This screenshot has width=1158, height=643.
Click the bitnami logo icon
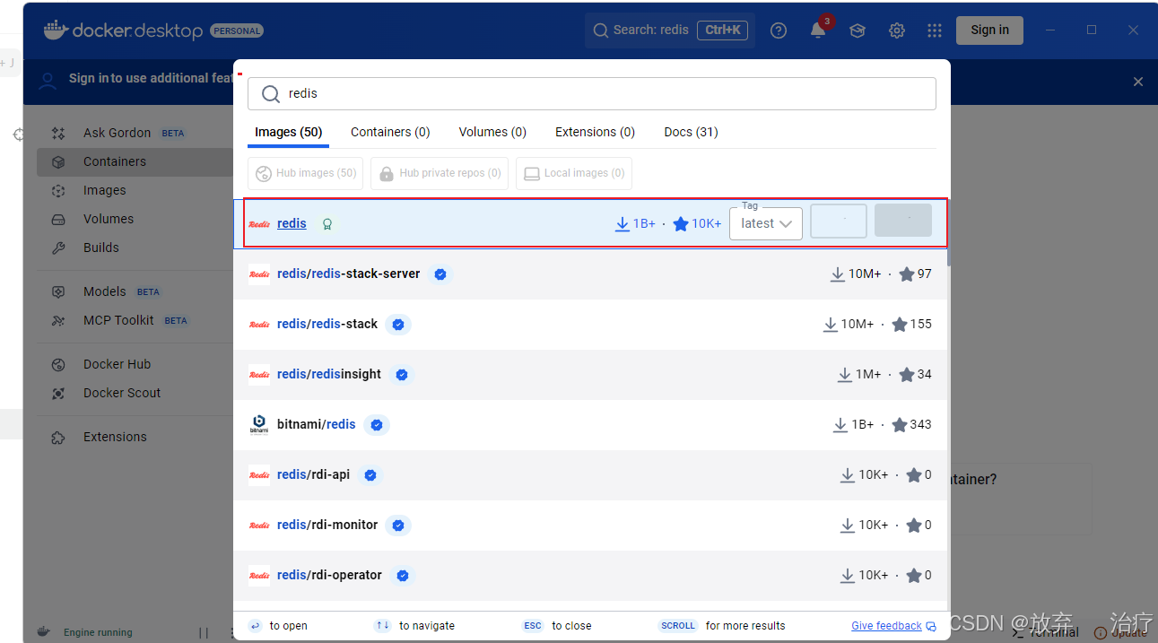(259, 424)
